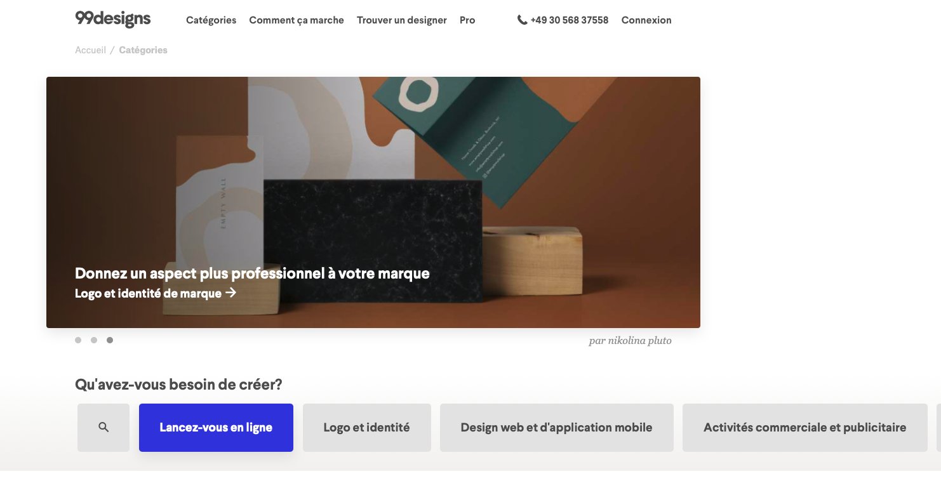Go to the Pro page

tap(467, 20)
